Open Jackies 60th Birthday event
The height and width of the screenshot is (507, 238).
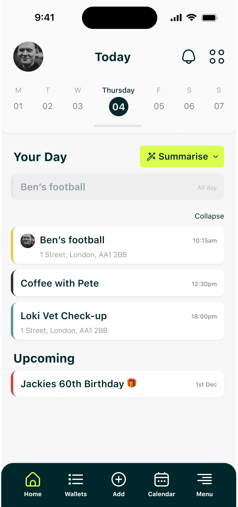pos(117,384)
